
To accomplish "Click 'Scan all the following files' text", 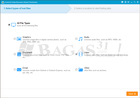I will 27,26.
